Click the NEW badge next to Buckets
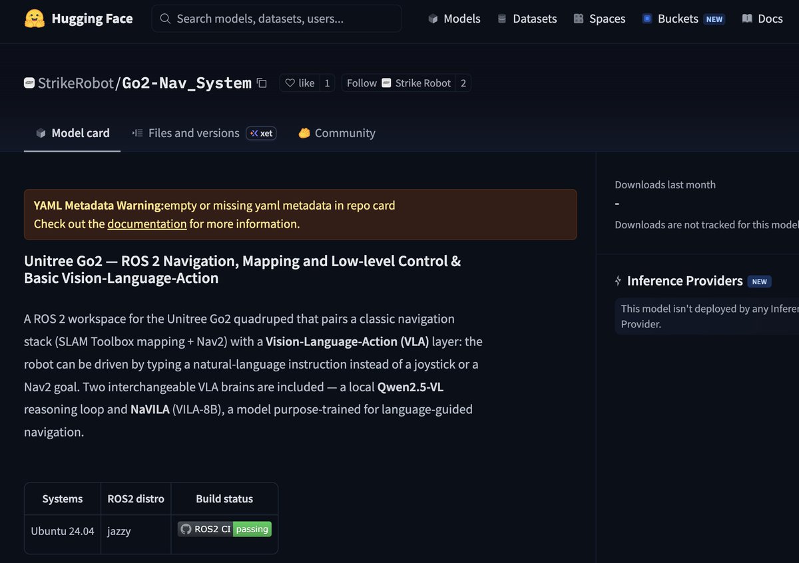The height and width of the screenshot is (563, 799). tap(714, 19)
